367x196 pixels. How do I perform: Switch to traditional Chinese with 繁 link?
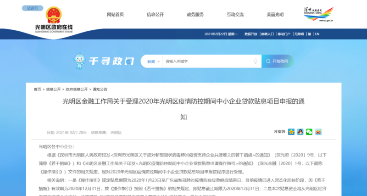309,34
